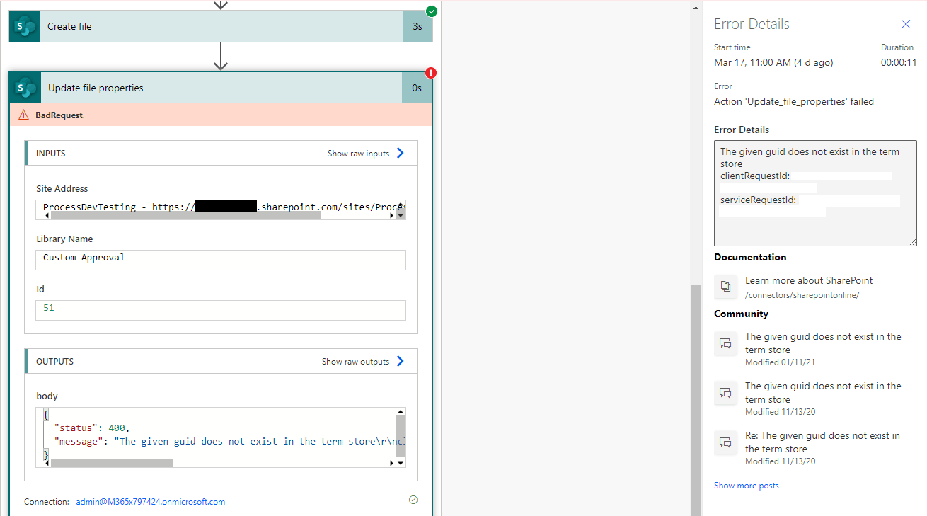Viewport: 927px width, 516px height.
Task: Select the SharePoint icon on Create file step
Action: point(23,25)
